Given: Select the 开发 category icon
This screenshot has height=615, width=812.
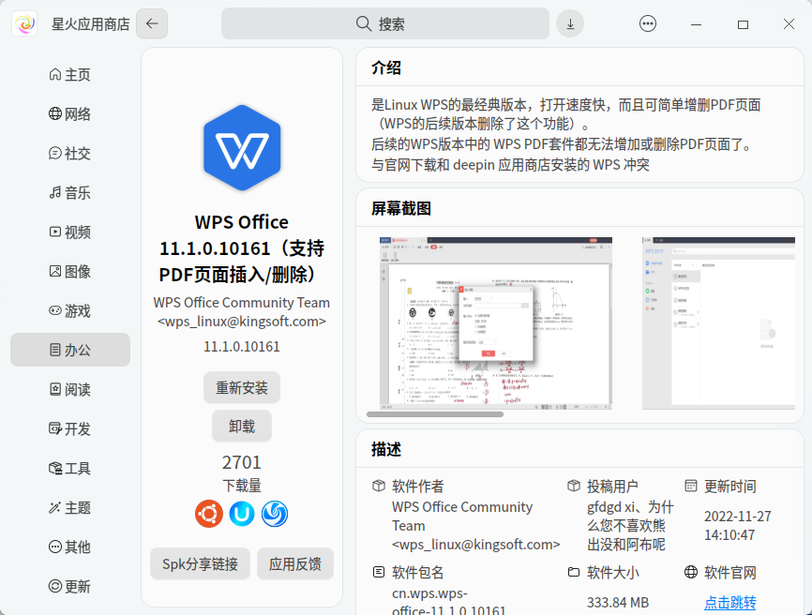Looking at the screenshot, I should (x=69, y=428).
